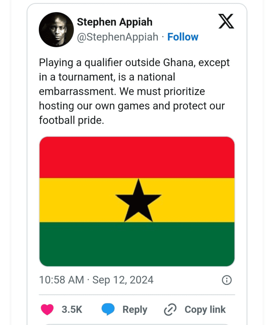Screen dimensions: 274x325
Task: Click the red band of the Ghana flag
Action: pos(137,158)
